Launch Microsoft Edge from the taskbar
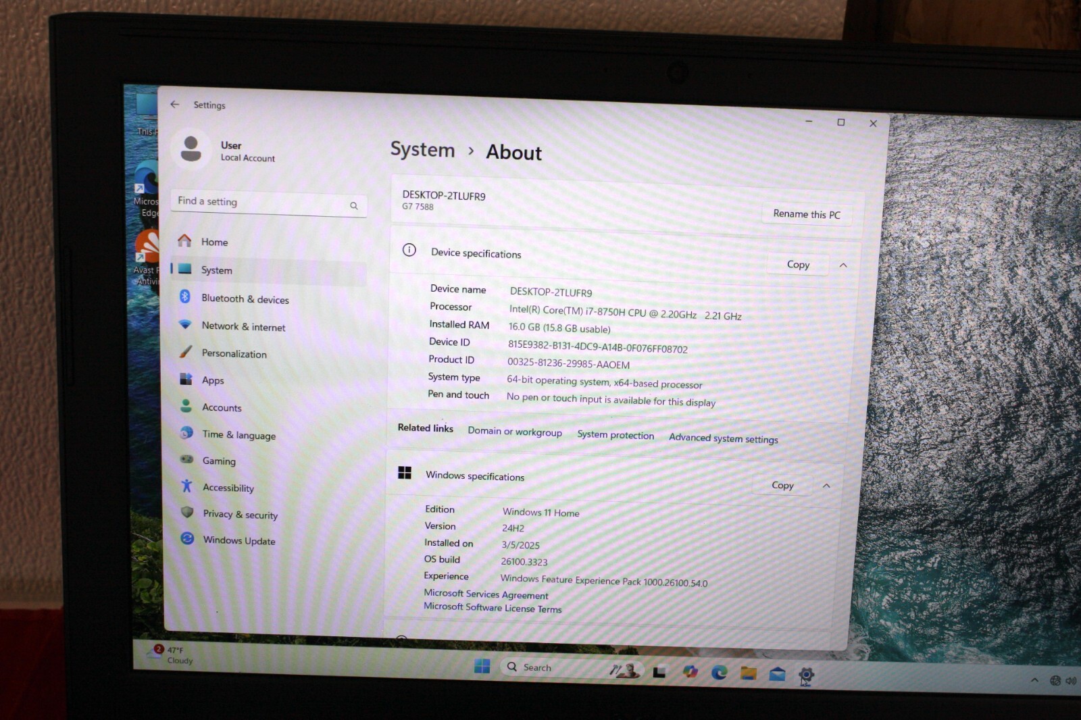 719,672
